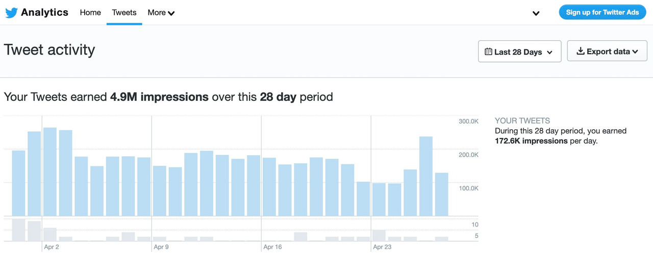Click the tall impressions bar after Apr 23
653x258 pixels.
tap(426, 176)
